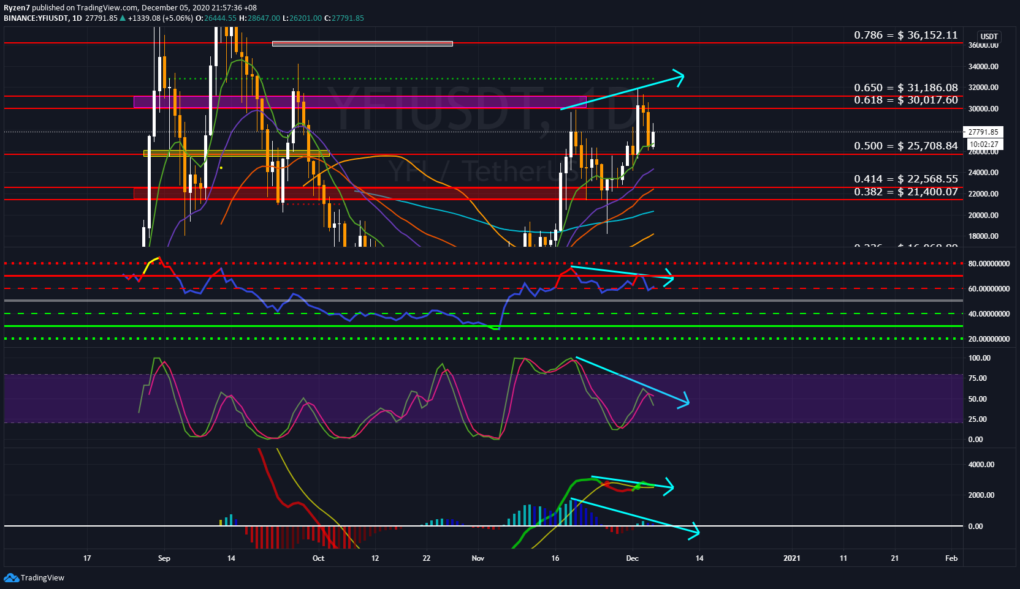Click the stochastic 25.00 scale value

[x=978, y=419]
